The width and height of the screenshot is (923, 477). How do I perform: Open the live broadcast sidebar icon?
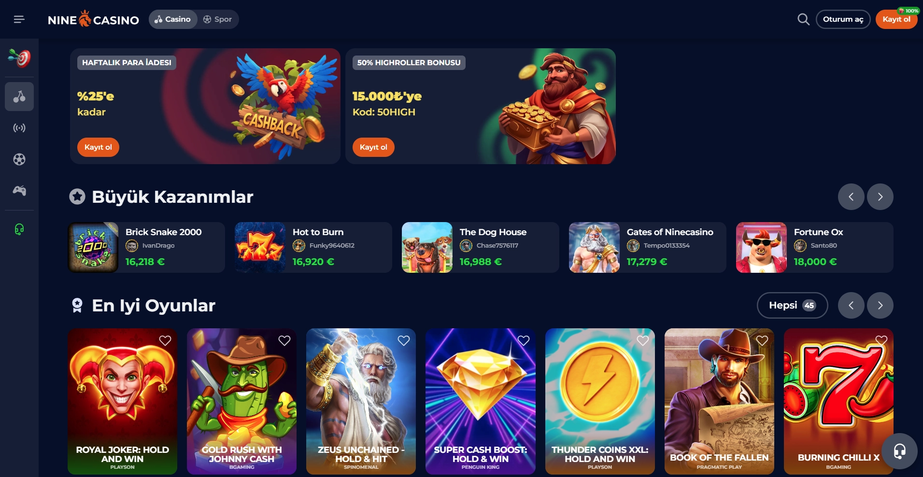point(19,128)
